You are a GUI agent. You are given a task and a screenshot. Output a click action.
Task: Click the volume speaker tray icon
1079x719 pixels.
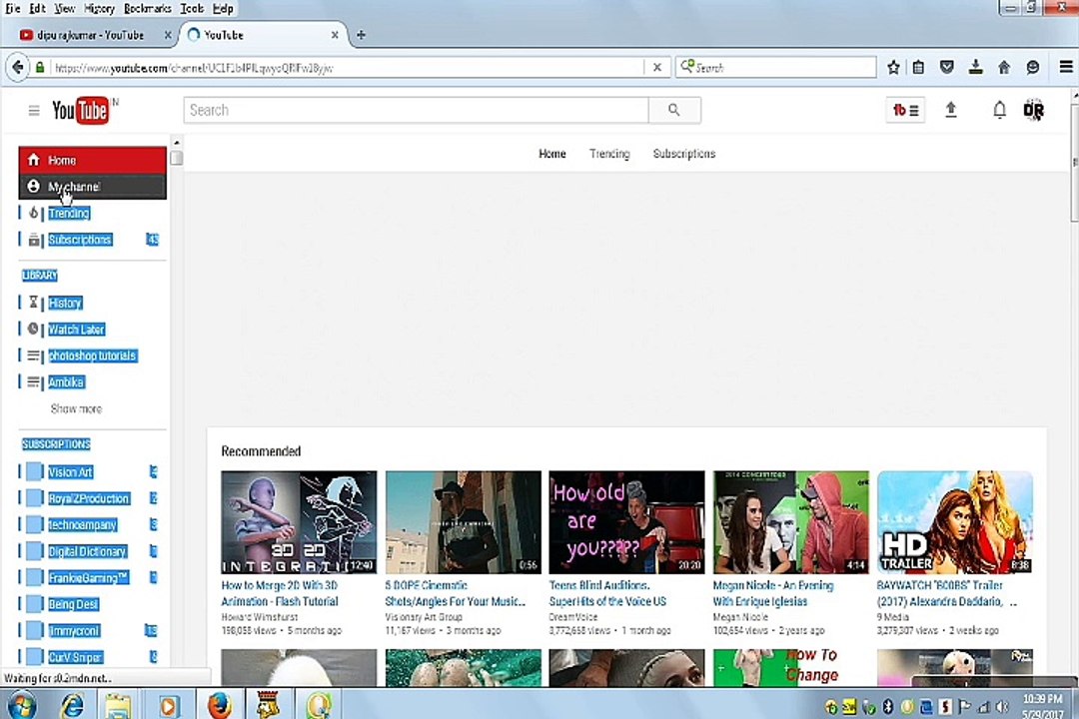pos(1002,707)
